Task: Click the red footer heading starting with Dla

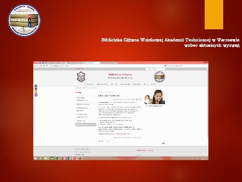Action: pyautogui.click(x=145, y=150)
